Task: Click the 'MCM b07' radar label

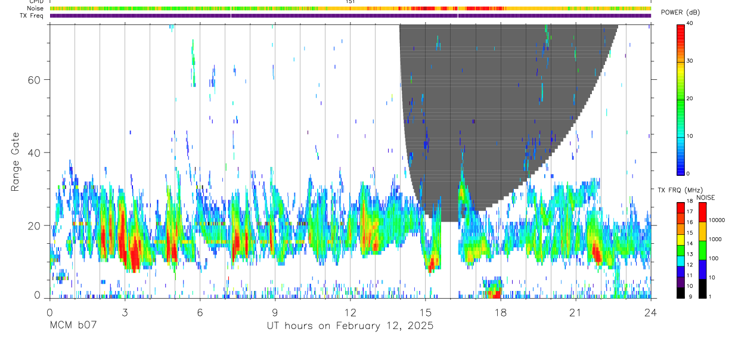Action: (x=73, y=326)
